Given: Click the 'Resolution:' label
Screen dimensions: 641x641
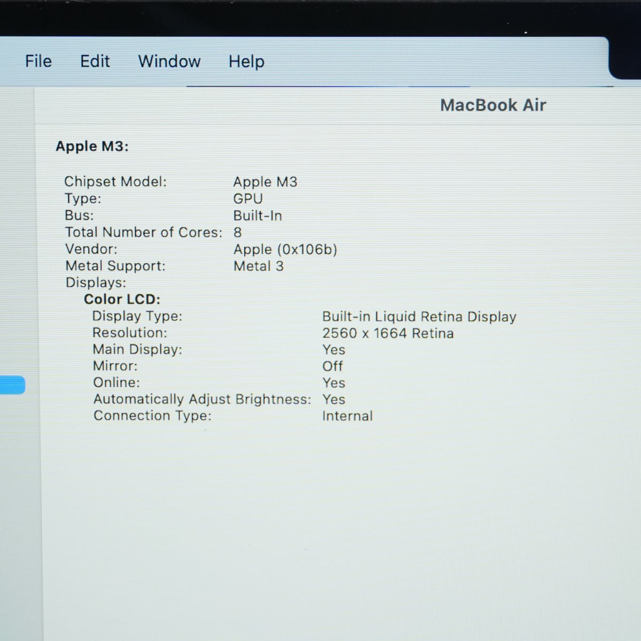Looking at the screenshot, I should [130, 333].
